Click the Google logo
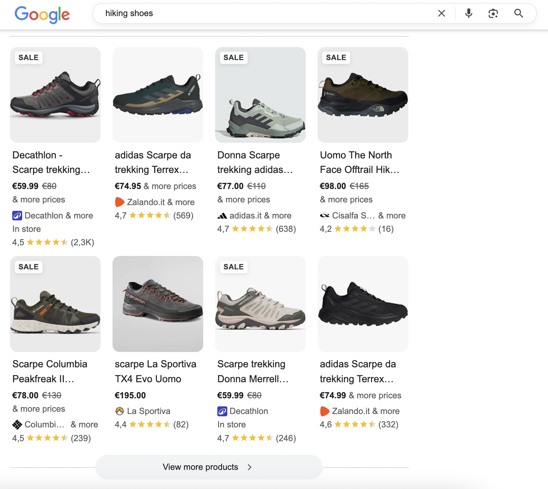Viewport: 548px width, 489px height. tap(42, 14)
